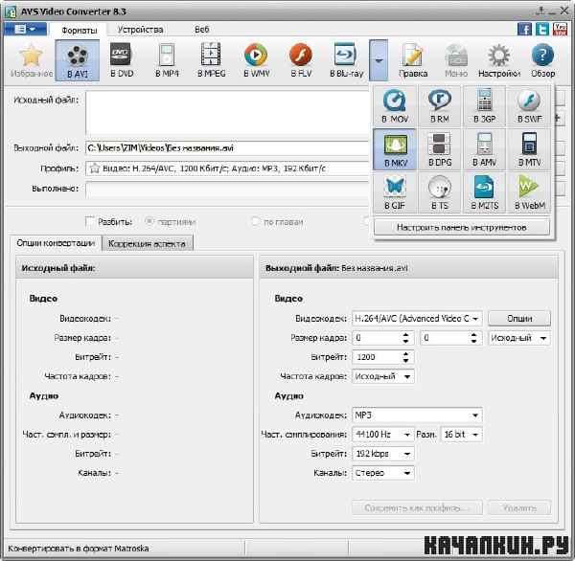Viewport: 575px width, 561px height.
Task: Choose 'В WebM' format icon
Action: pos(529,192)
